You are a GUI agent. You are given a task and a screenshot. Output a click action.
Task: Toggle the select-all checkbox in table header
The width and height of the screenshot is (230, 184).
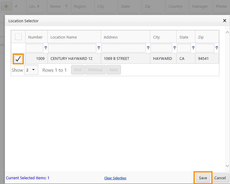point(18,37)
